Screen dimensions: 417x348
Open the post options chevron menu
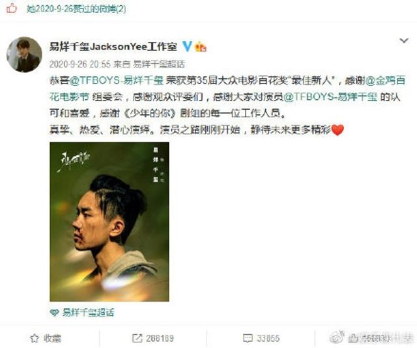click(404, 40)
